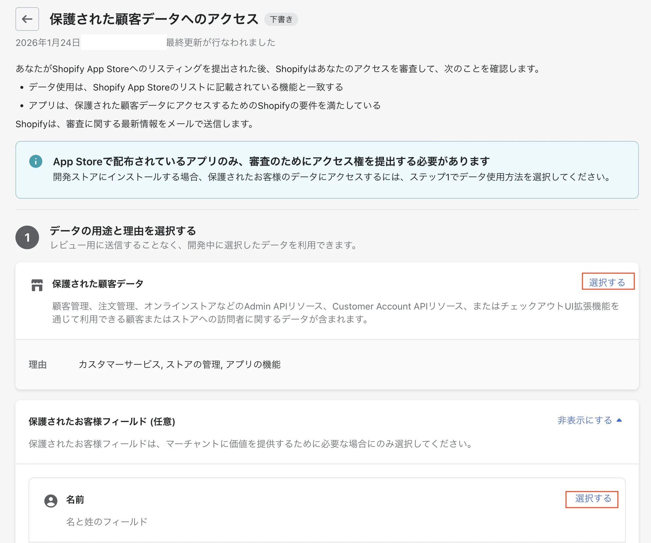The width and height of the screenshot is (651, 543).
Task: Click the storefront icon beside 保護された顧客データ
Action: tap(37, 285)
